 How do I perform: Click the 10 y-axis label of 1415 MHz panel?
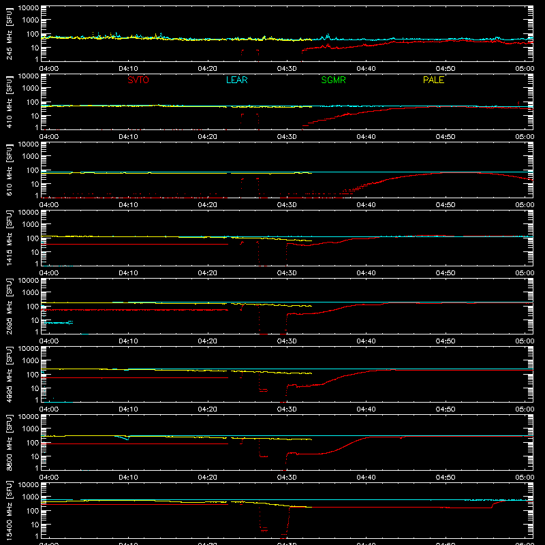point(35,252)
